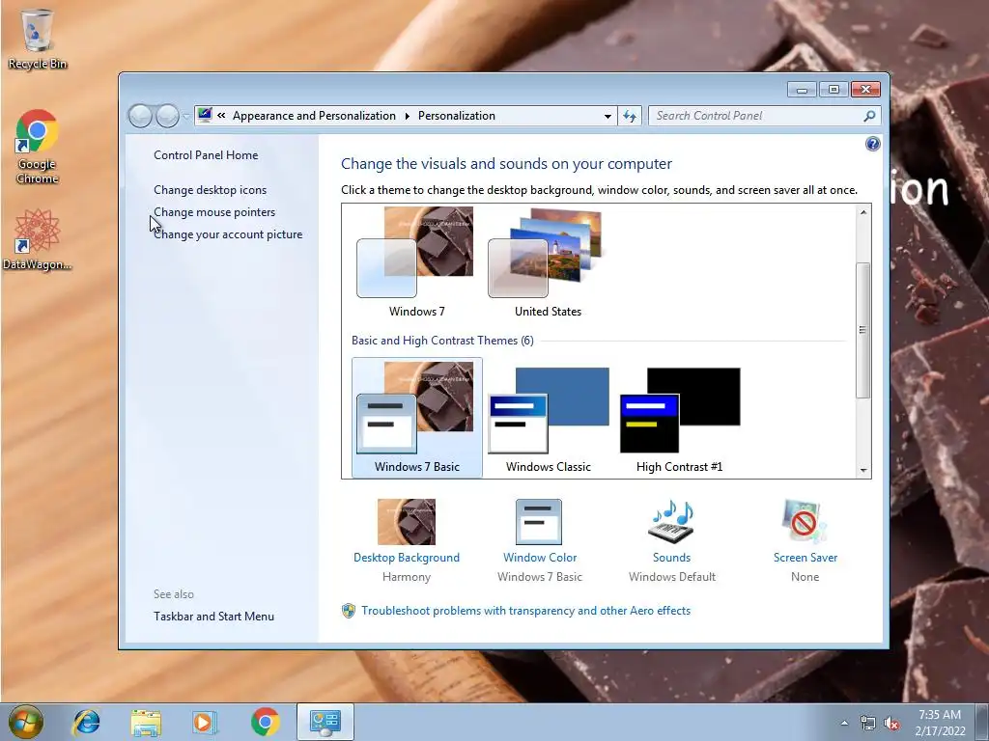This screenshot has height=741, width=989.
Task: Open Windows Media Player from the taskbar
Action: tap(204, 722)
